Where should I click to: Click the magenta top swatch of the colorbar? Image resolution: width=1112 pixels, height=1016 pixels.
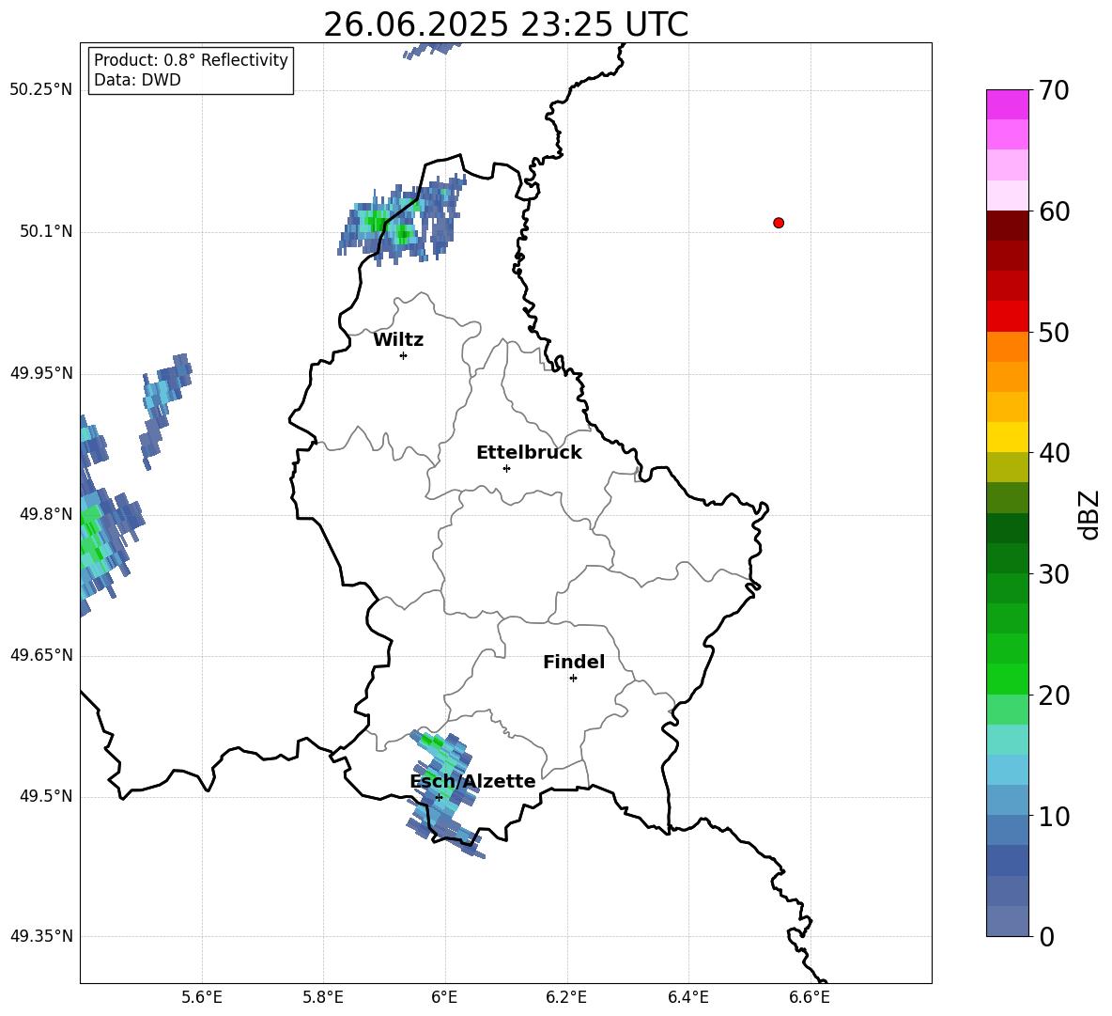click(1007, 104)
